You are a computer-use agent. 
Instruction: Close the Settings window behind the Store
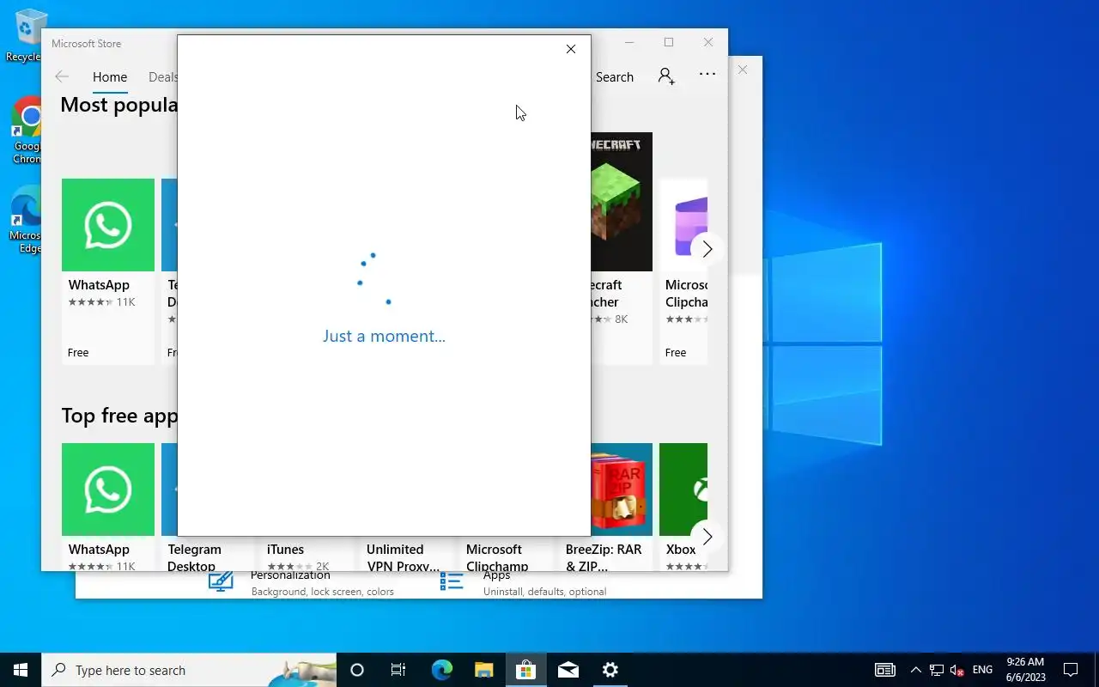(x=744, y=70)
